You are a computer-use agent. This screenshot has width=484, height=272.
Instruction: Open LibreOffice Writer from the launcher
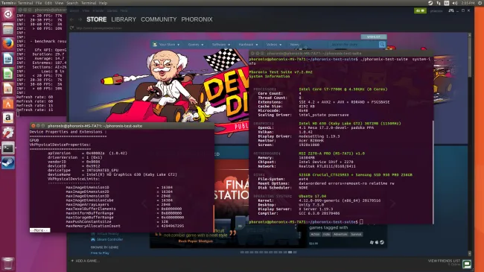click(8, 58)
